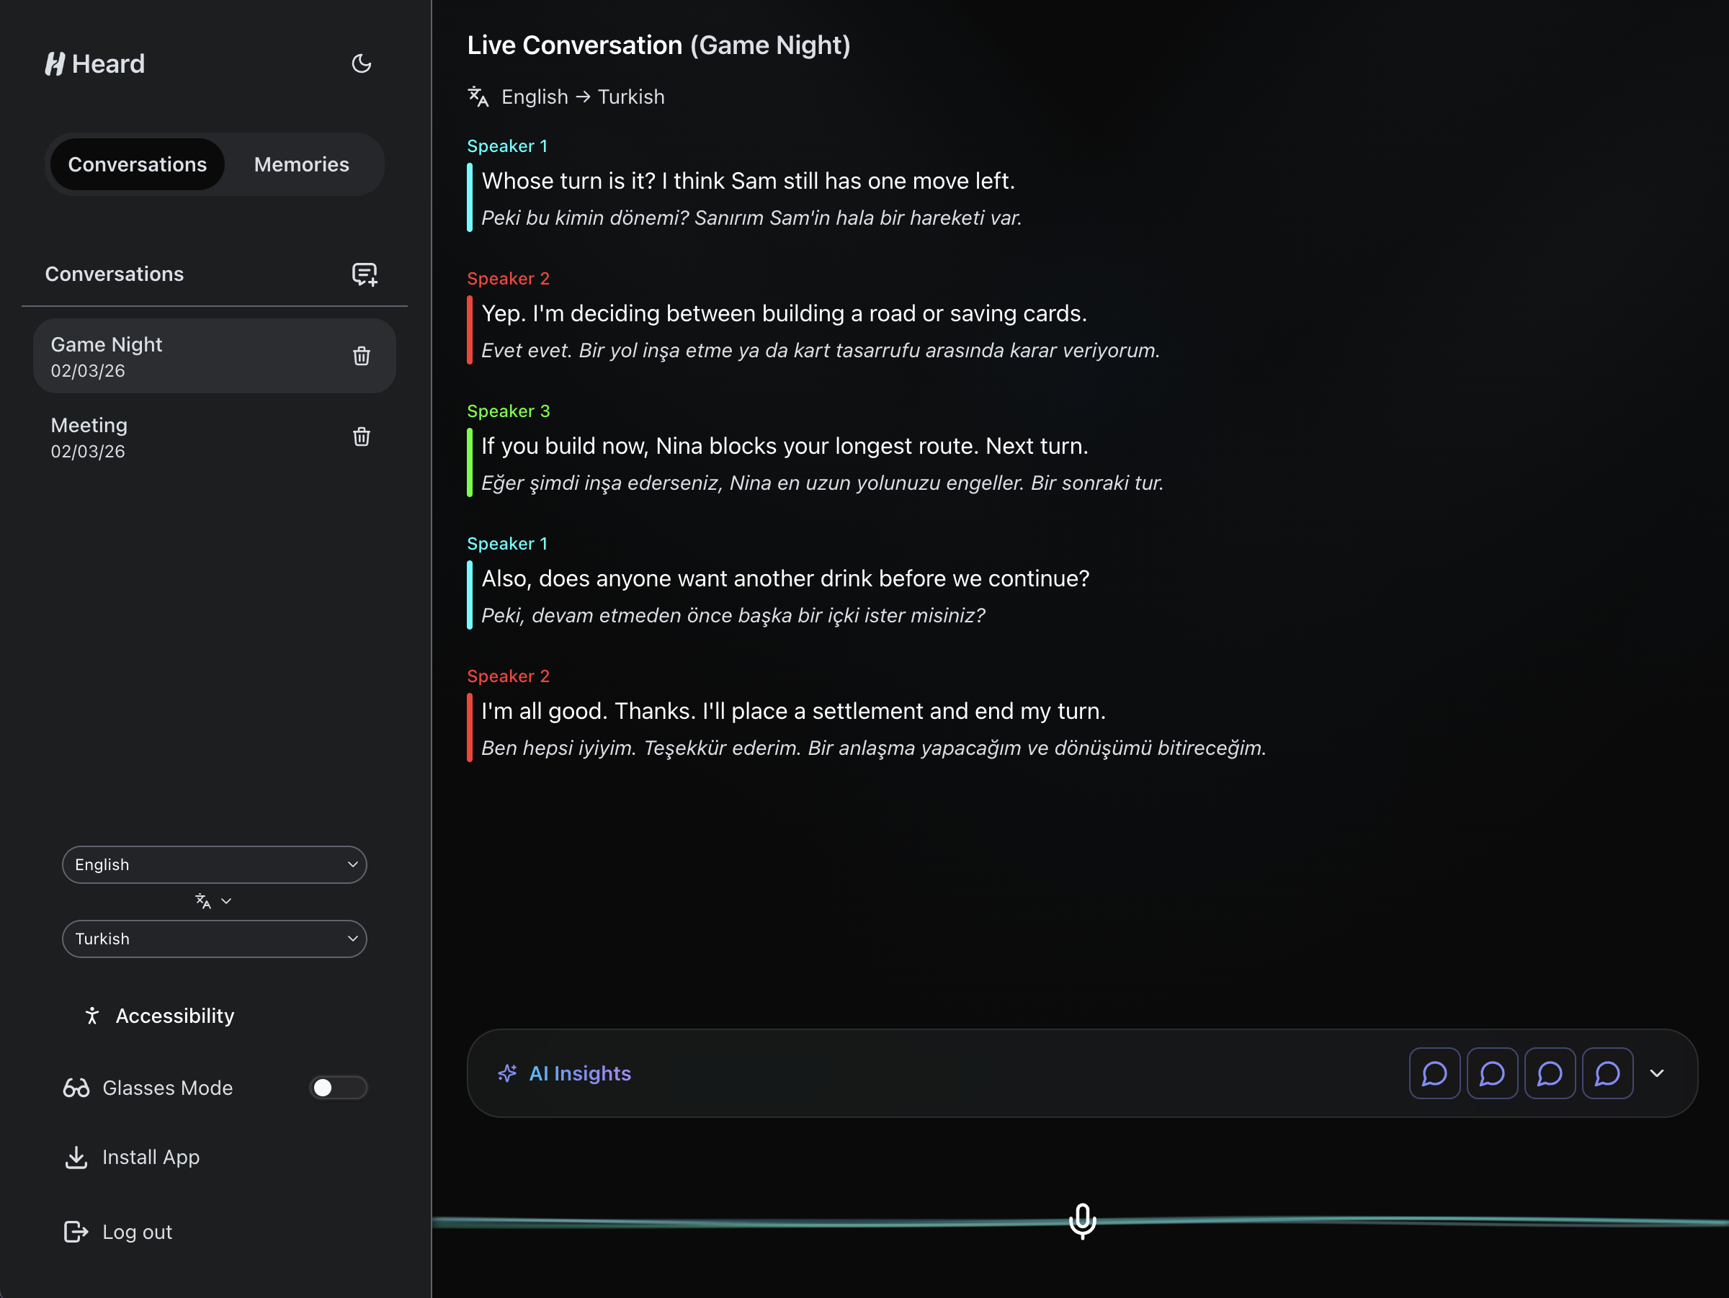Open Accessibility settings

pos(158,1015)
